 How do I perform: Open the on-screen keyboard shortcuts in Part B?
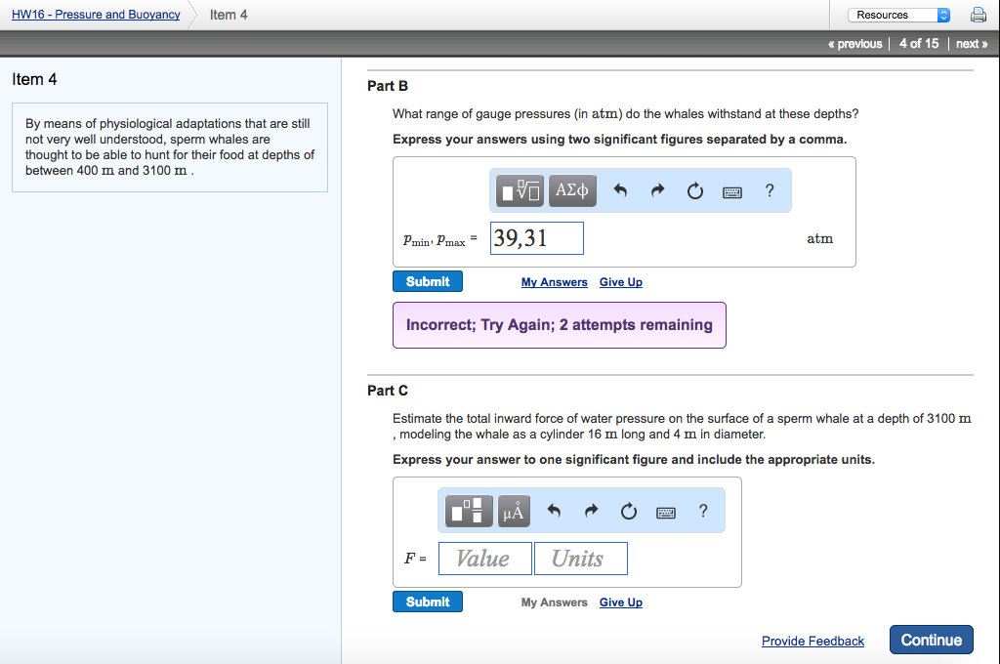(x=731, y=190)
